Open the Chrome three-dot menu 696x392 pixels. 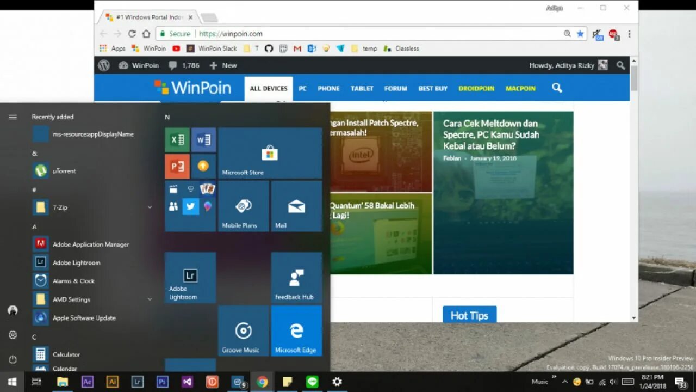629,34
